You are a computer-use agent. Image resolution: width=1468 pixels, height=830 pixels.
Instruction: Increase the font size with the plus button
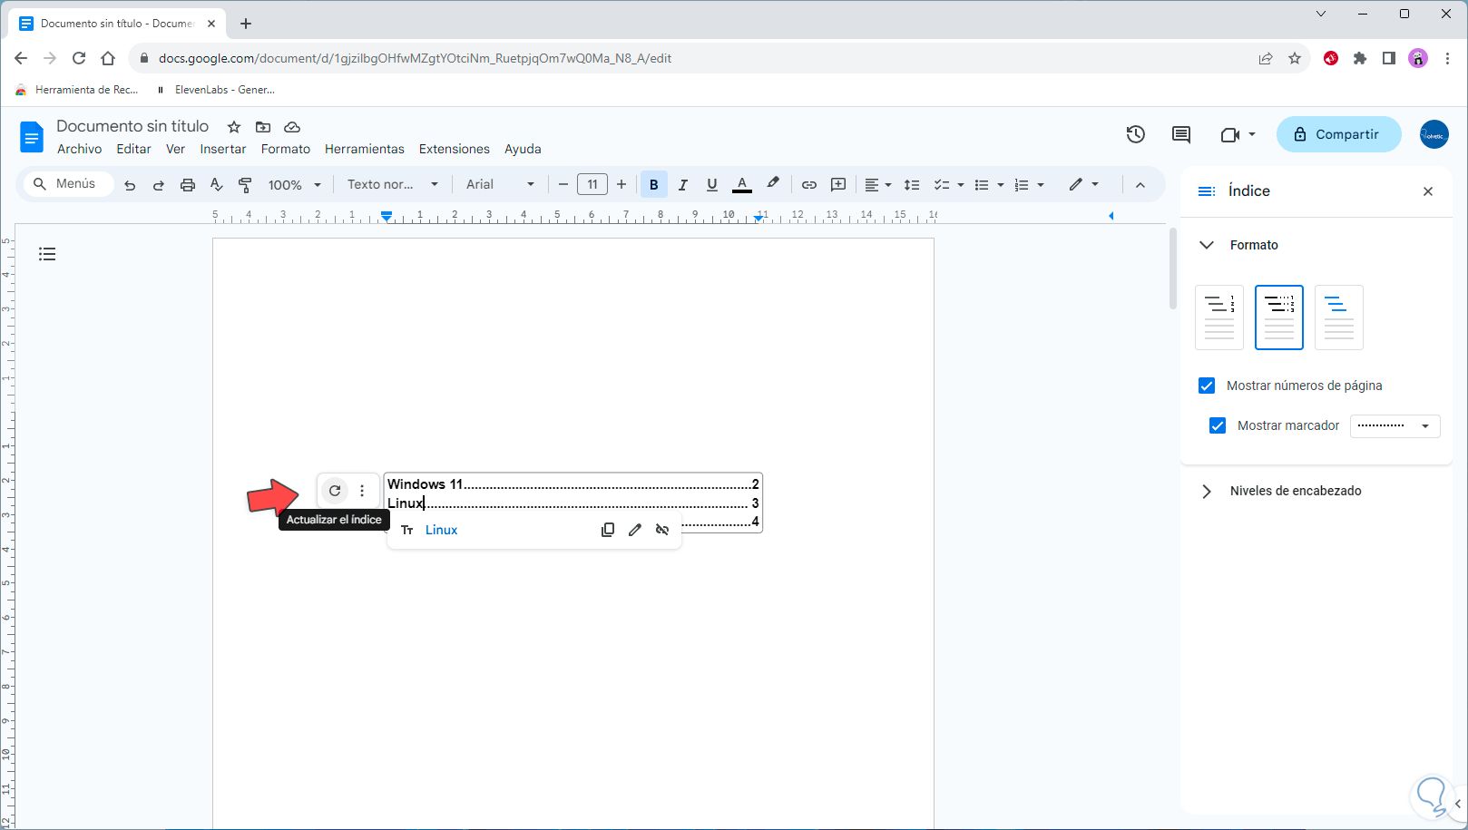[x=621, y=185]
